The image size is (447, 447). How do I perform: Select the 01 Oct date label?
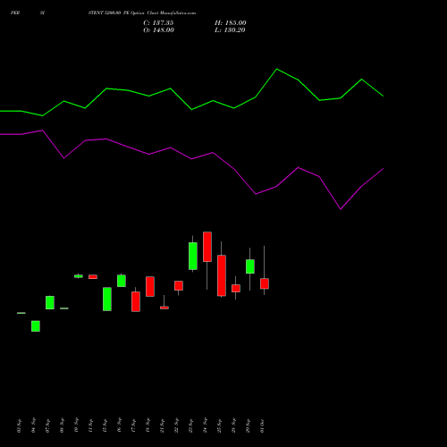point(262,426)
